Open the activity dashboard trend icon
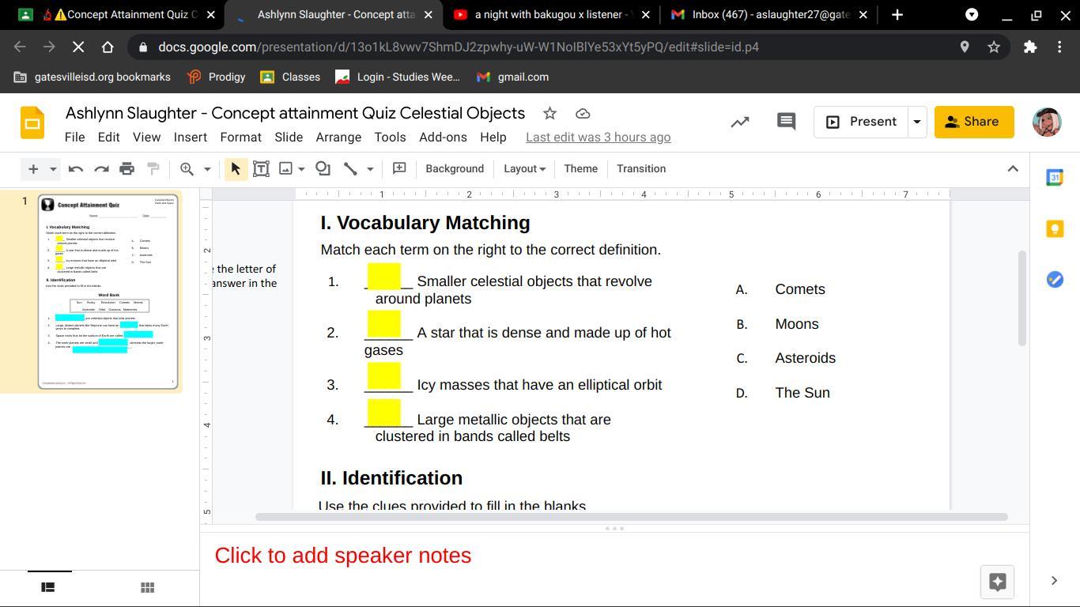The image size is (1080, 607). (x=740, y=122)
